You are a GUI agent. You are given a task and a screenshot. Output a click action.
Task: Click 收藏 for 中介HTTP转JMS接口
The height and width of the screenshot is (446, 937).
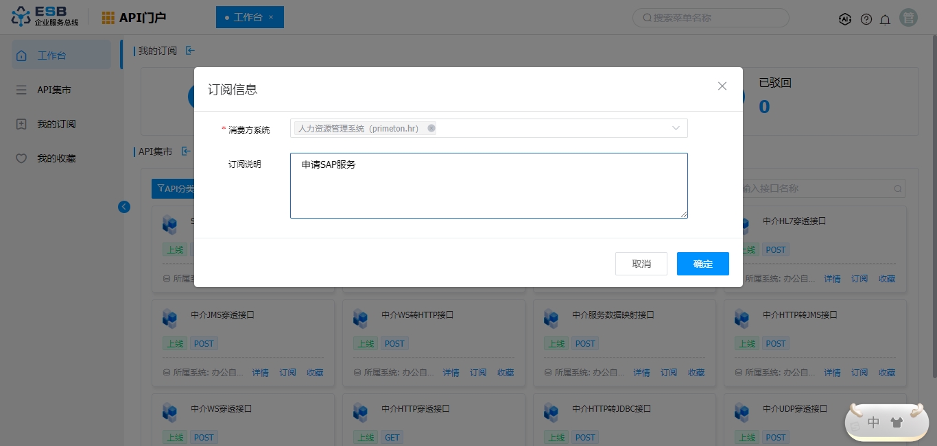click(887, 373)
